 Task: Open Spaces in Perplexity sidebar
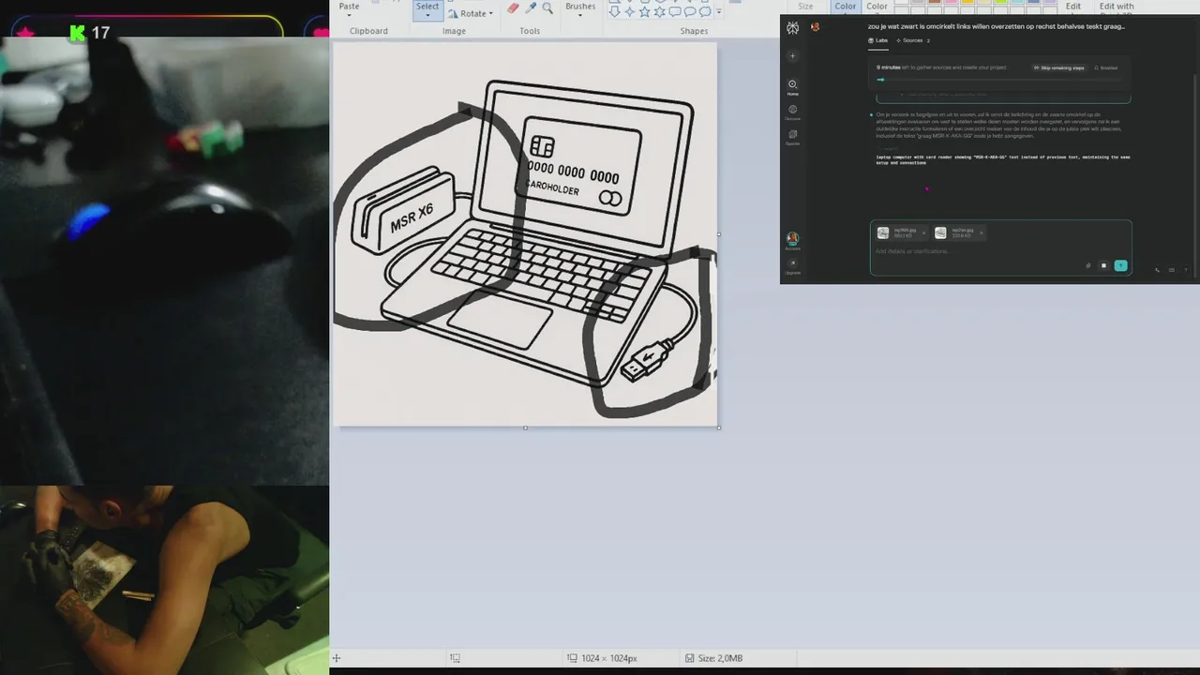[x=793, y=137]
